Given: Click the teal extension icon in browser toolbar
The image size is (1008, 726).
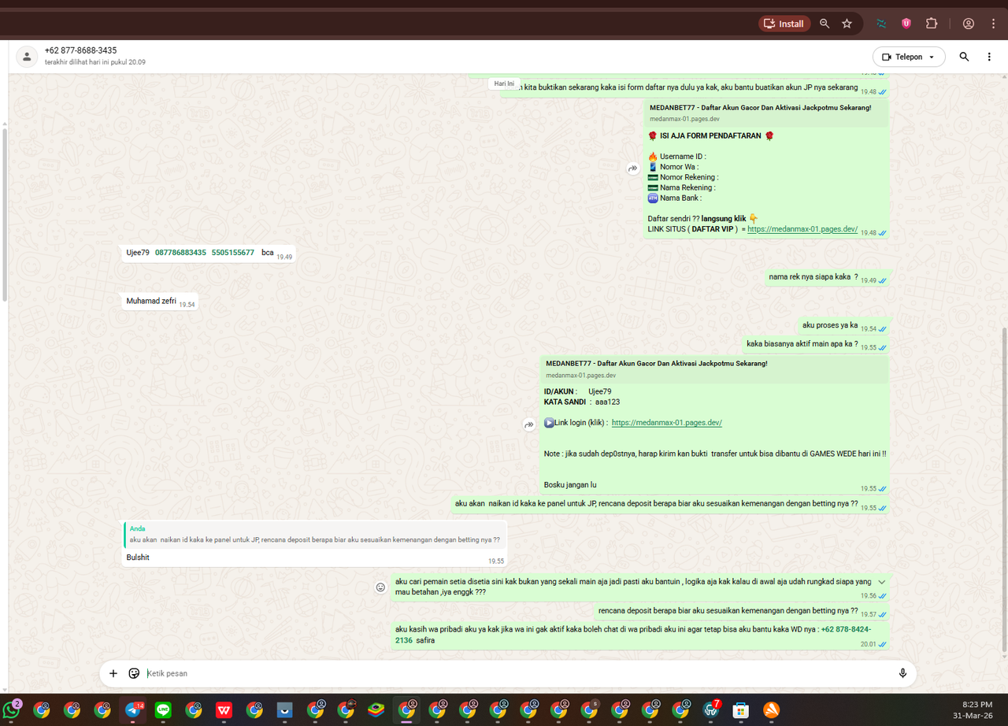Looking at the screenshot, I should tap(881, 24).
